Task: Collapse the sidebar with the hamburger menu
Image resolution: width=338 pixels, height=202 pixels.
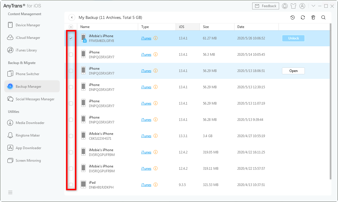Action: (x=10, y=192)
